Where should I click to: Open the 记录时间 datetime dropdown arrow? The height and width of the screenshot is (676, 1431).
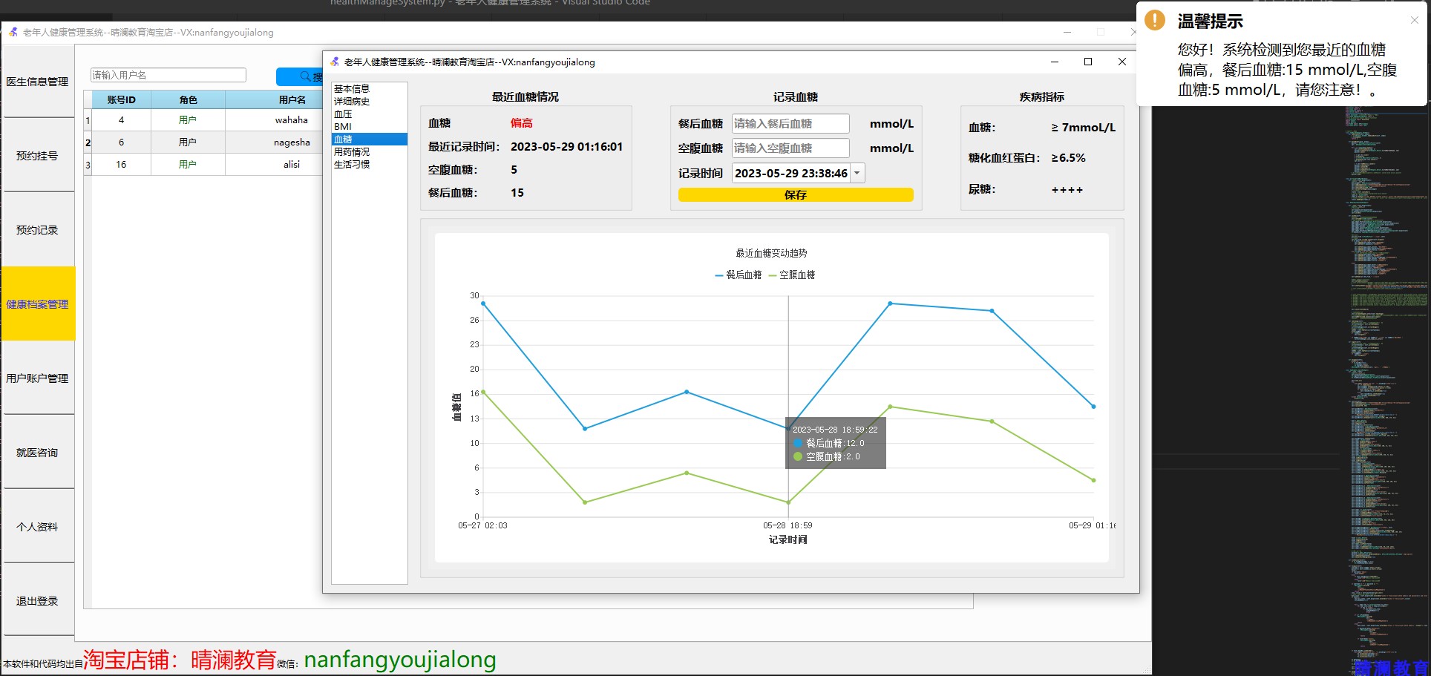pyautogui.click(x=857, y=173)
